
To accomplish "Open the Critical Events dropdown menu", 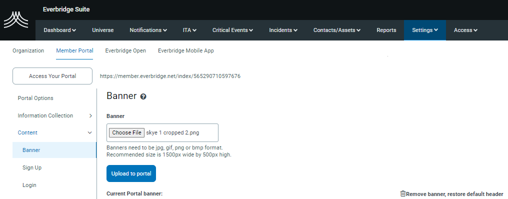I will [x=232, y=30].
